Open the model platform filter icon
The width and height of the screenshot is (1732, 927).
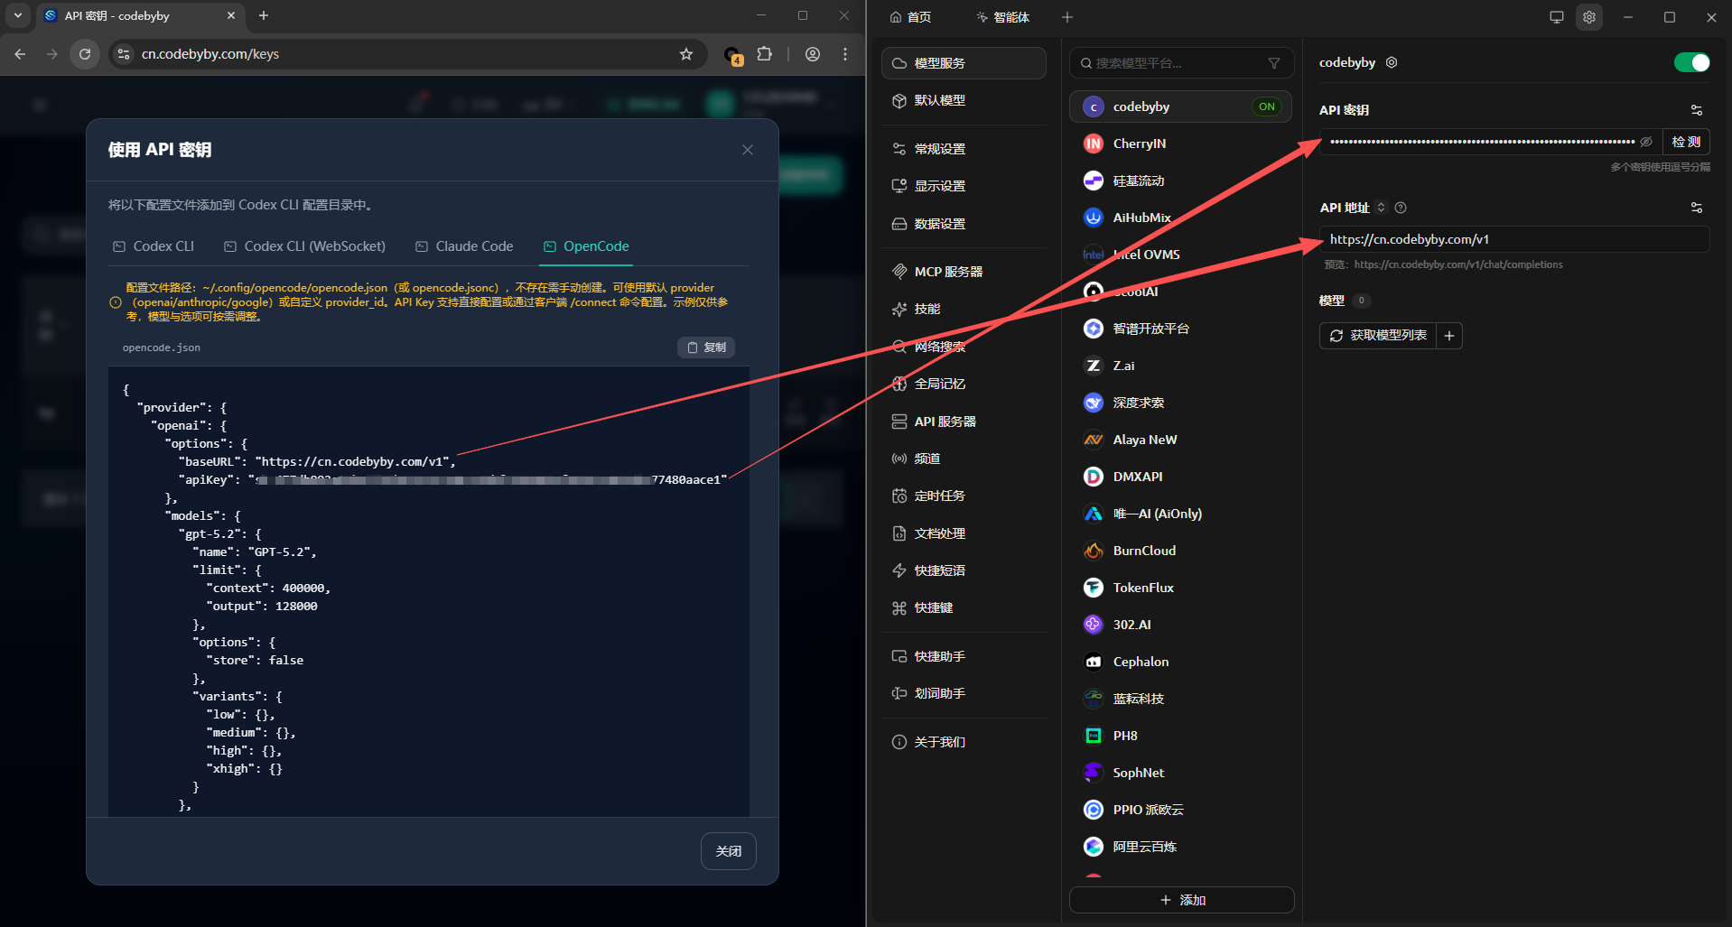[x=1274, y=63]
